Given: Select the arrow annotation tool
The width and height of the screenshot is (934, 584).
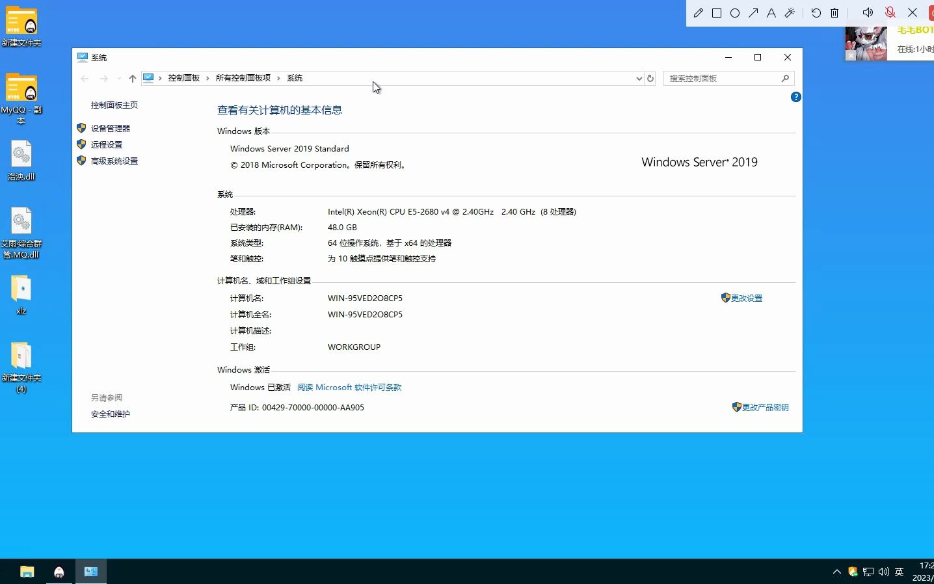Looking at the screenshot, I should click(754, 12).
